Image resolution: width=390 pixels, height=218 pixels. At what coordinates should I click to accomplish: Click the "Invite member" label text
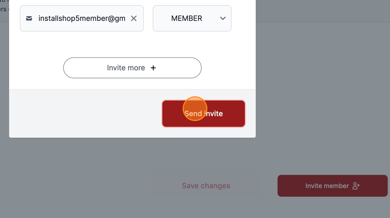click(x=327, y=186)
